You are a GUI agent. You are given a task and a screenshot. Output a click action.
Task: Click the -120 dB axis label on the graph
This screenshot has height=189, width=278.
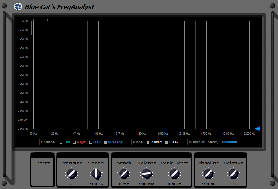pos(23,129)
